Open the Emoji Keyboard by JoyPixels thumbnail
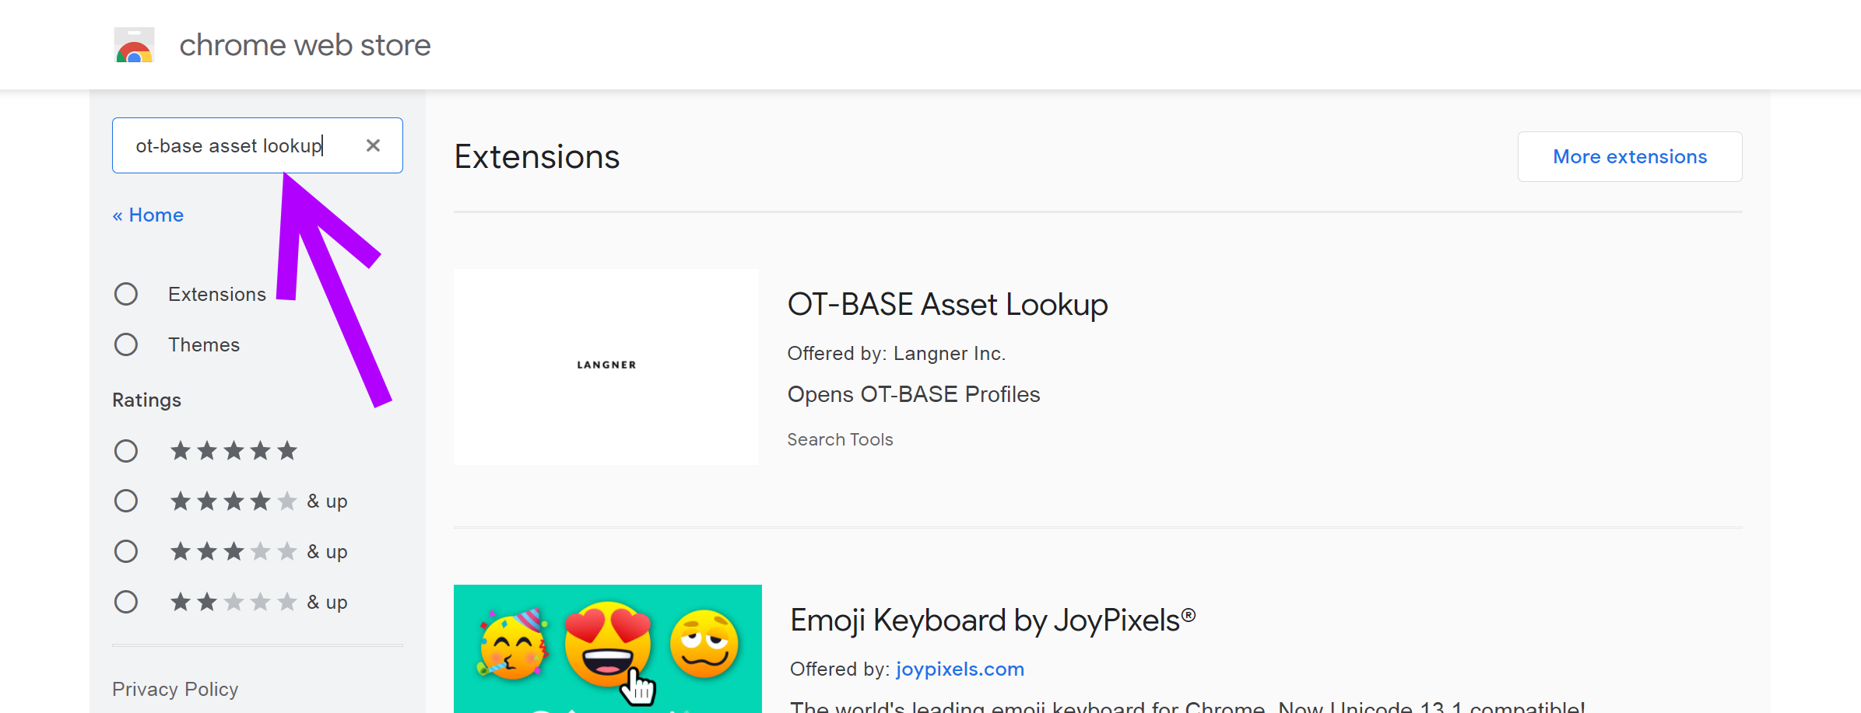The width and height of the screenshot is (1861, 713). 608,648
